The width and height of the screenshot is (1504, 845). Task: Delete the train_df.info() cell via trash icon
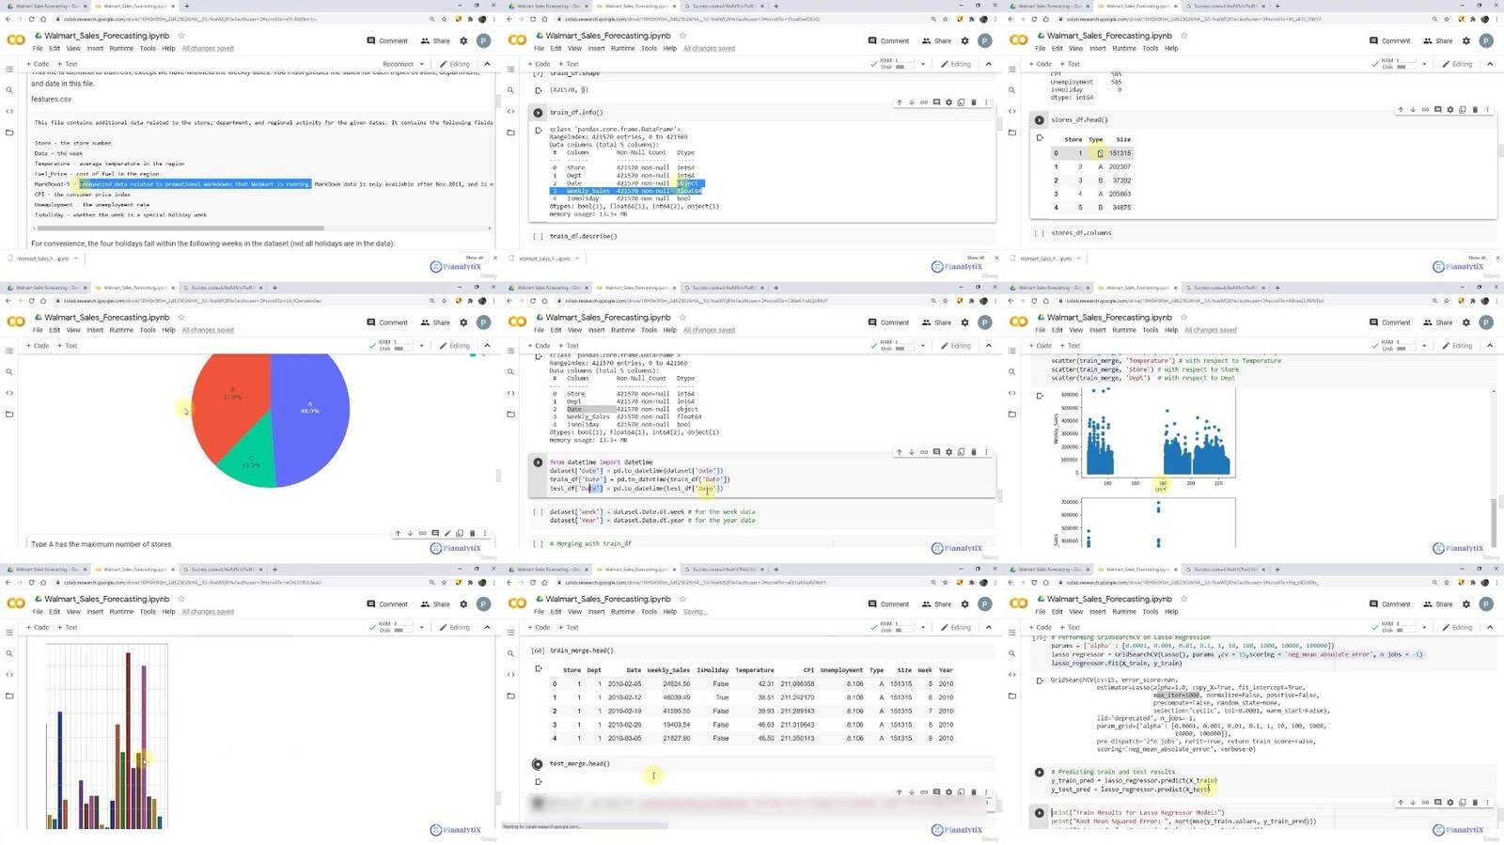[973, 102]
